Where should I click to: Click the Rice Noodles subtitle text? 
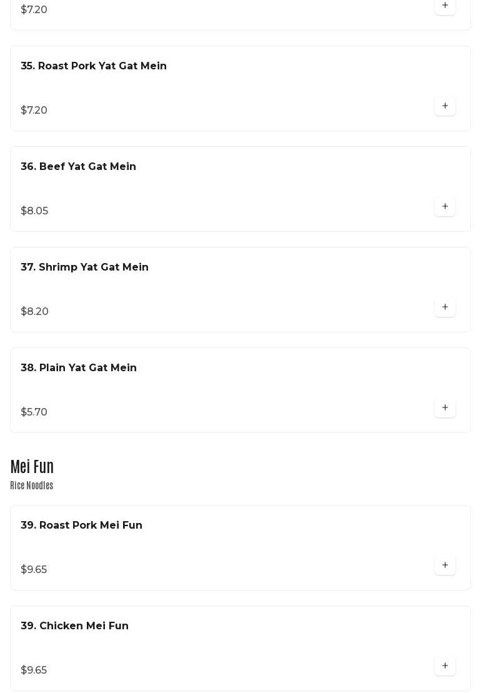(31, 486)
